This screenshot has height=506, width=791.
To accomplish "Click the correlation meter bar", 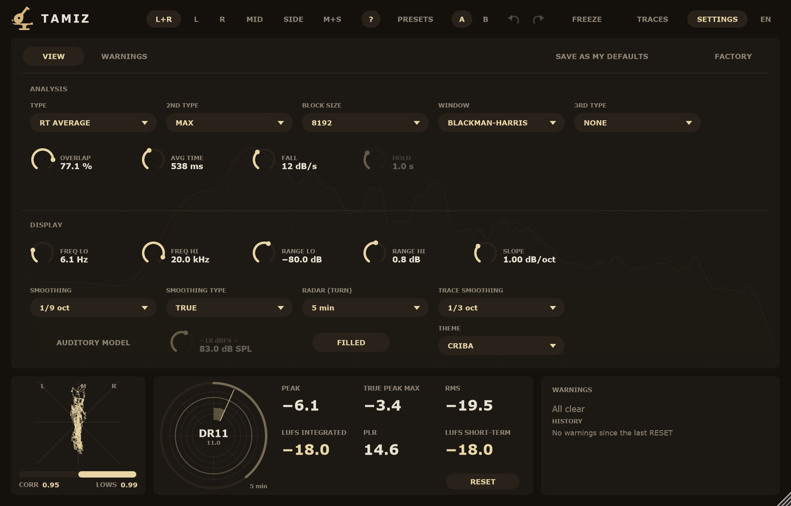I will point(78,474).
